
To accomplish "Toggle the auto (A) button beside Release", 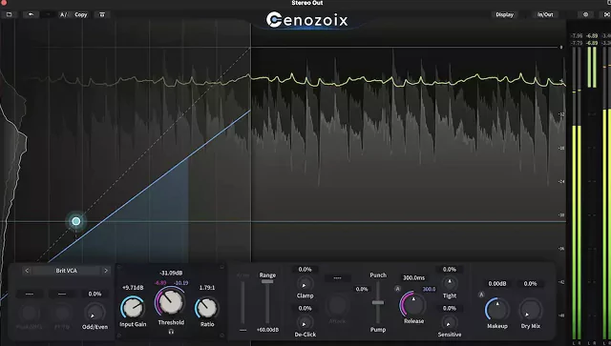I will [x=397, y=289].
